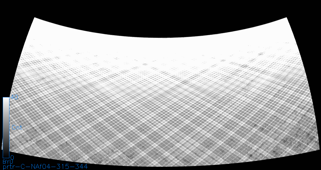The height and width of the screenshot is (170, 321).
Task: Select the colorbar minimum value "0"
Action: click(12, 158)
